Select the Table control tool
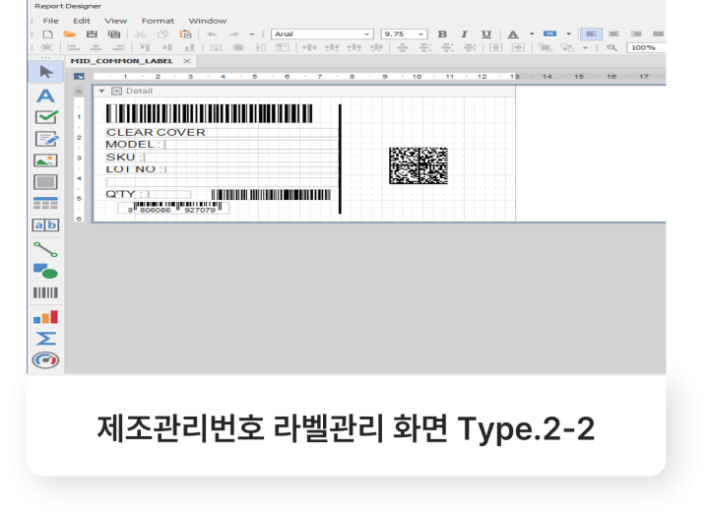709x517 pixels. click(45, 203)
